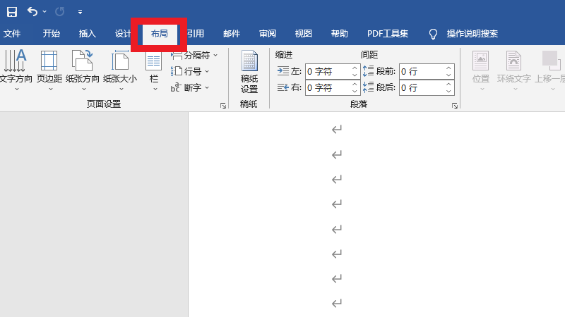Open the 审阅 tab
565x317 pixels.
[x=268, y=34]
